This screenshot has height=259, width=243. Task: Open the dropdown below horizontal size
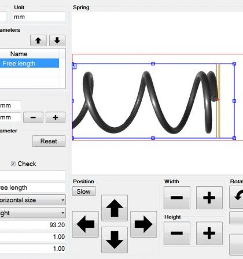[32, 213]
